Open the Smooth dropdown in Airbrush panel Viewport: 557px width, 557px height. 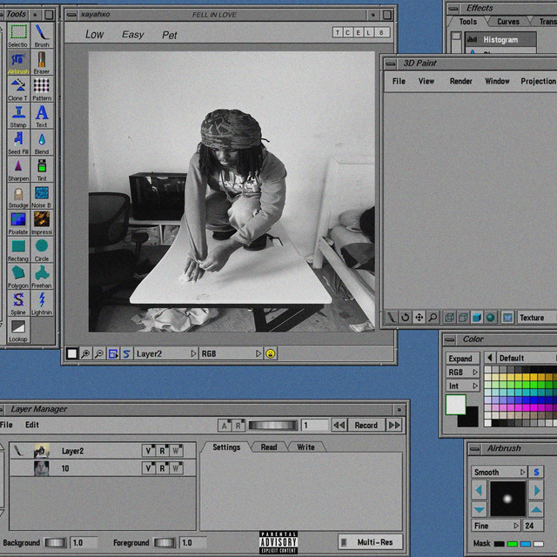[499, 472]
